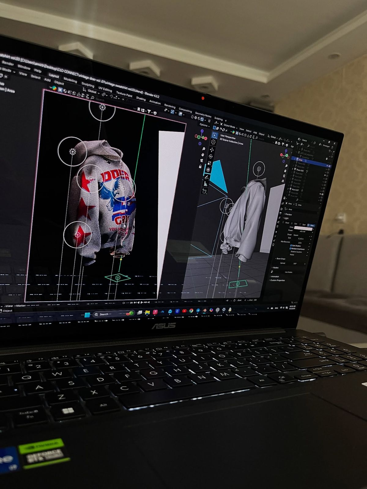Open the Add menu in right viewport header
This screenshot has width=367, height=489.
(x=255, y=133)
